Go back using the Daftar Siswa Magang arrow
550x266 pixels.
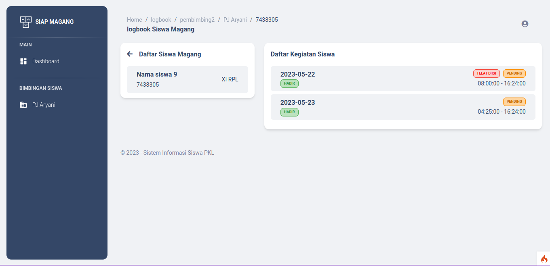coord(130,54)
